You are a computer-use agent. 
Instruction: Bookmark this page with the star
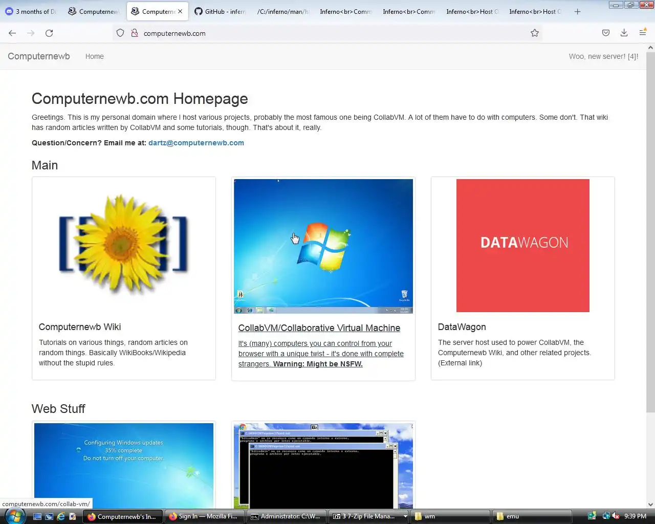coord(535,33)
